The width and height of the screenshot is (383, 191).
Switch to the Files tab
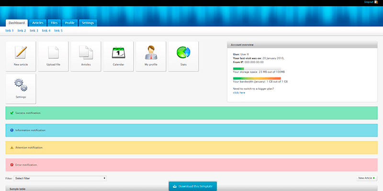[x=54, y=23]
